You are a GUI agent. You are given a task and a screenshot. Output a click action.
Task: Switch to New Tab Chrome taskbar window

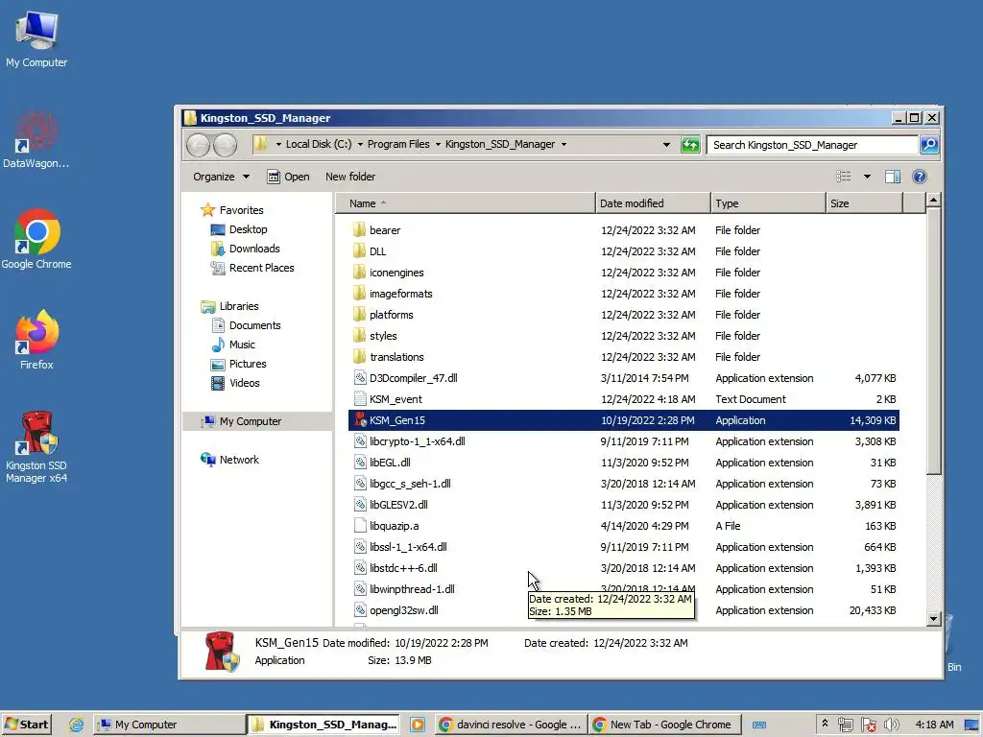coord(664,725)
